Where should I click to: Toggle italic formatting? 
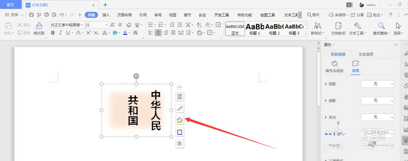[x=60, y=33]
